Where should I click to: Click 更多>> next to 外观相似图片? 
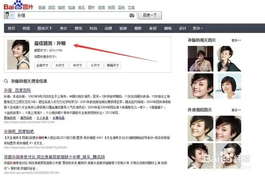pos(236,110)
